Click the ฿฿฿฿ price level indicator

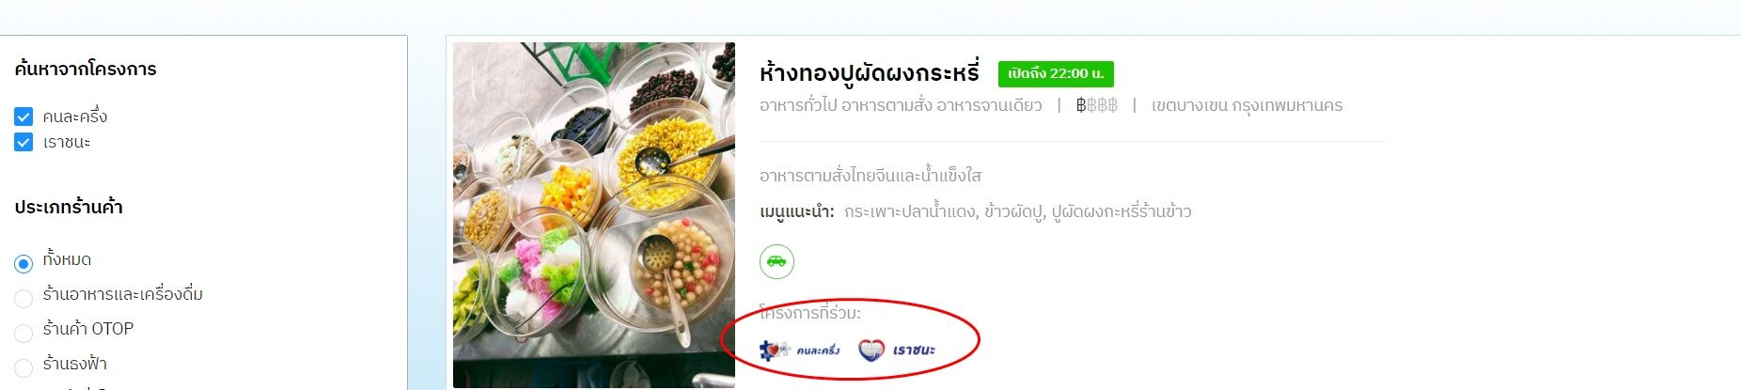(x=1097, y=105)
